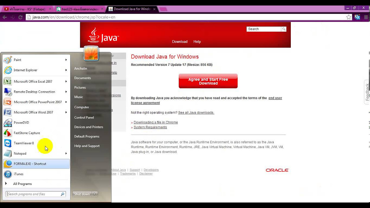Open Default Programs
This screenshot has width=370, height=208.
coord(87,137)
